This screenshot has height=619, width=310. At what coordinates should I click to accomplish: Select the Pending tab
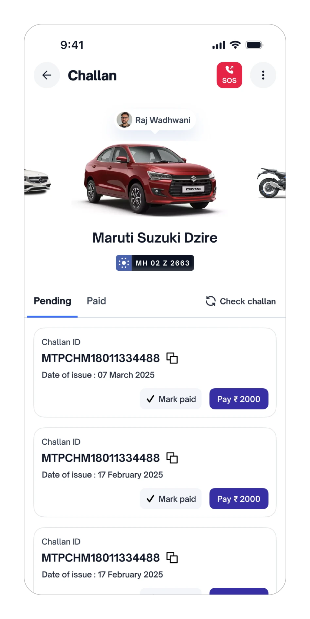(x=52, y=301)
